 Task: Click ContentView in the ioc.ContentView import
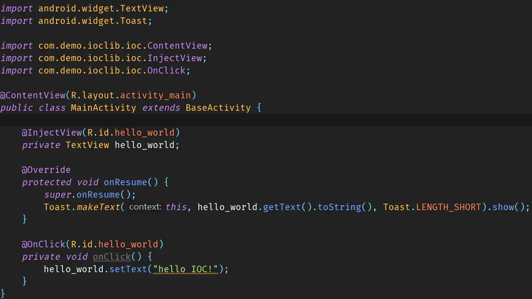tap(178, 46)
